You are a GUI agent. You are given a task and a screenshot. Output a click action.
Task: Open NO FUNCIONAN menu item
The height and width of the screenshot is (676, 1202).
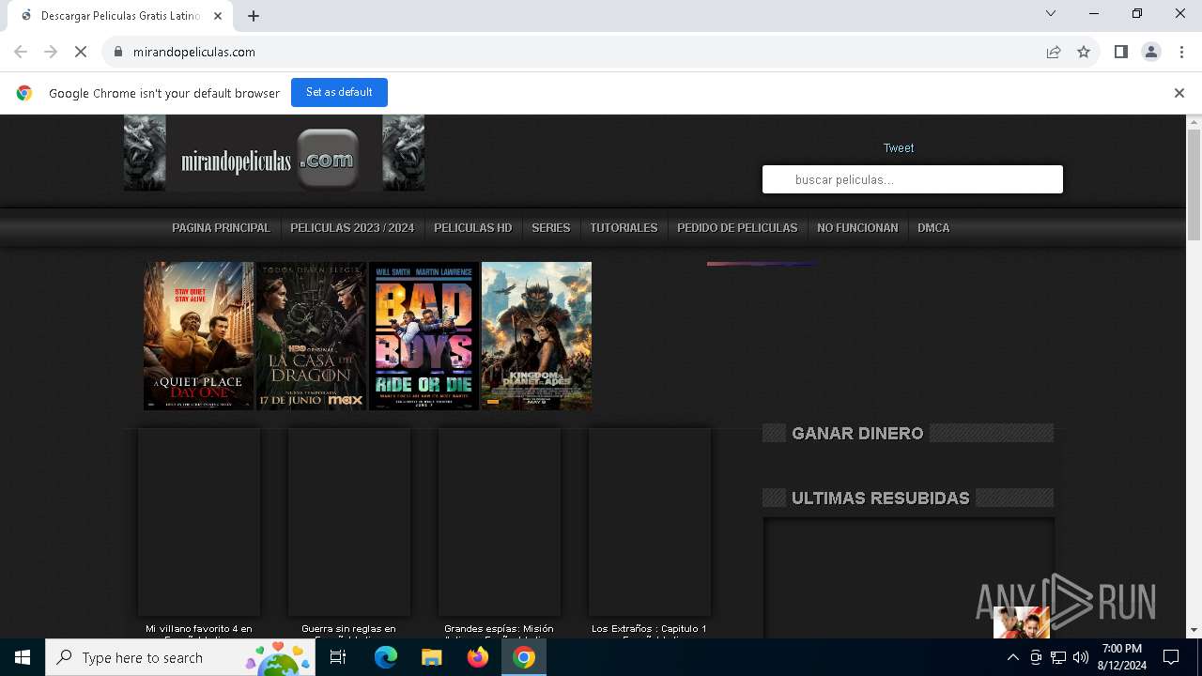[x=857, y=228]
